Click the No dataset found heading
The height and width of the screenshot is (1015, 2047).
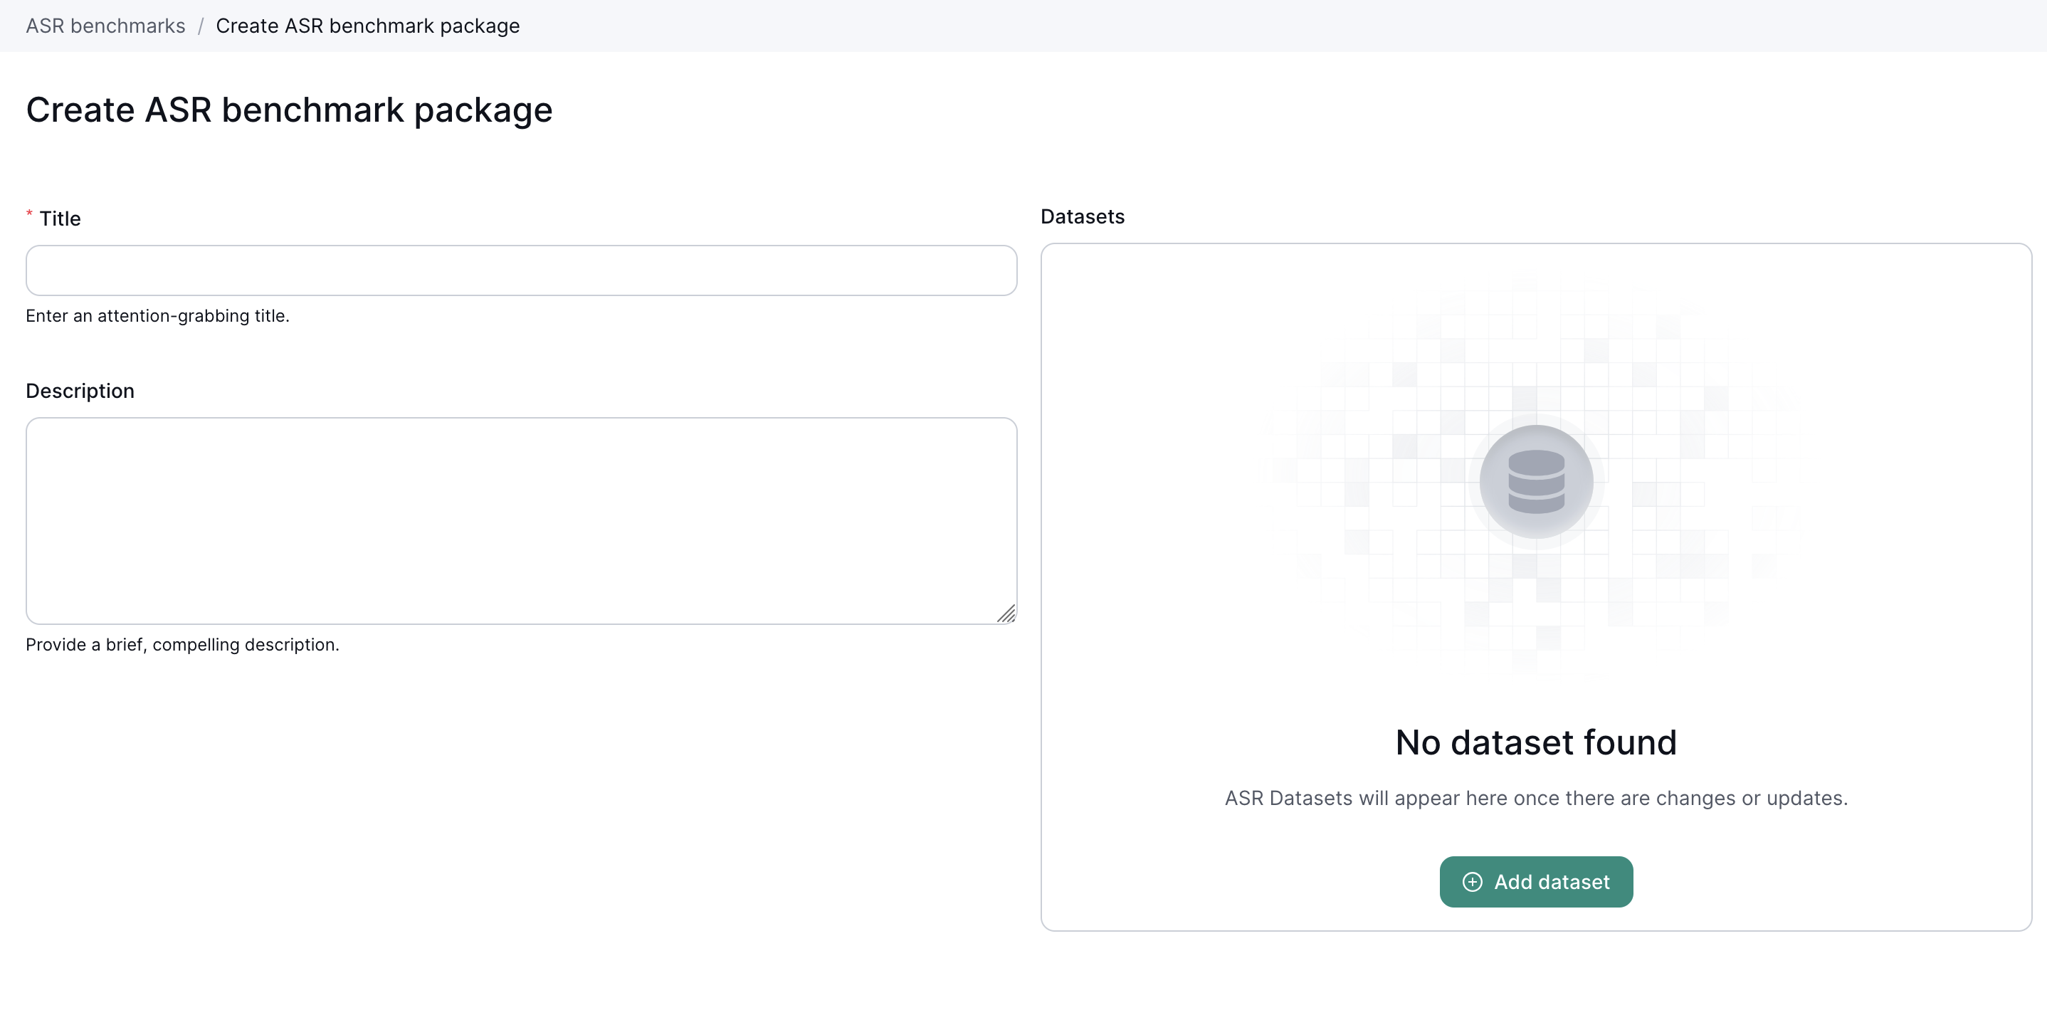[1535, 742]
